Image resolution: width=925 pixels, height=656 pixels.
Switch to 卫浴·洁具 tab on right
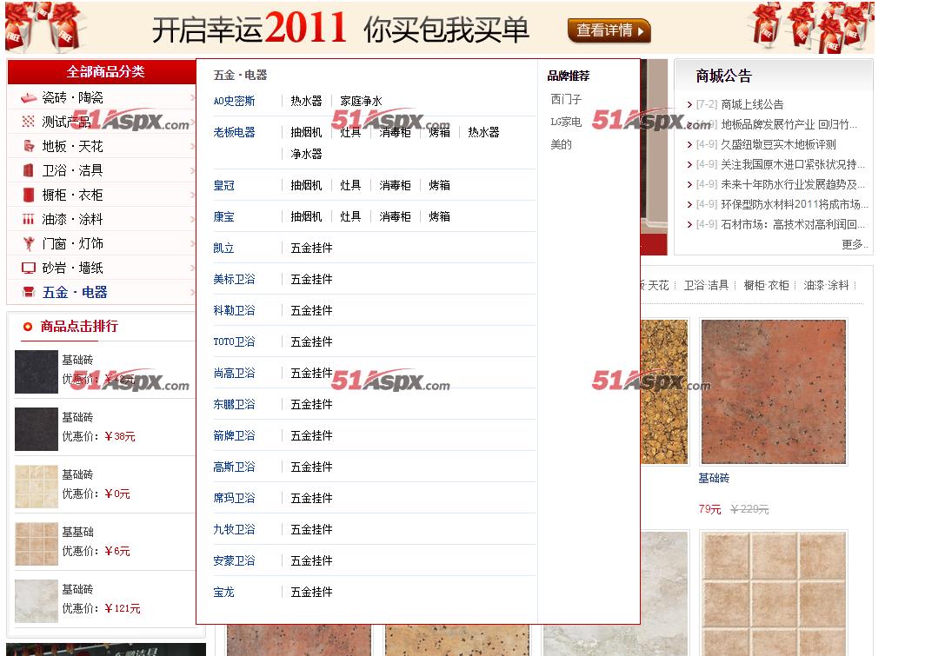point(706,285)
